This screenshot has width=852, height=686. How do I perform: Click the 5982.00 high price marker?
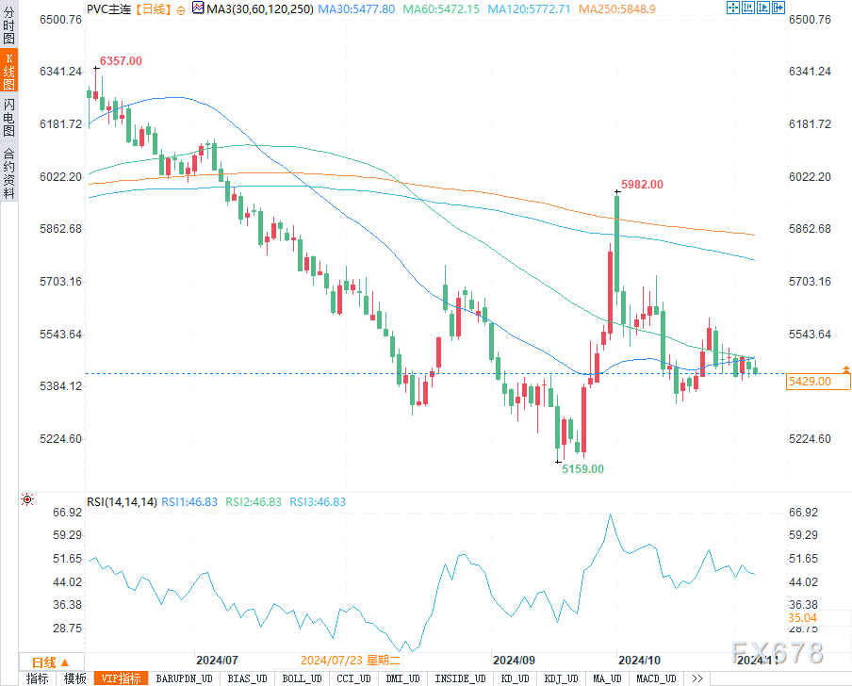click(x=642, y=185)
